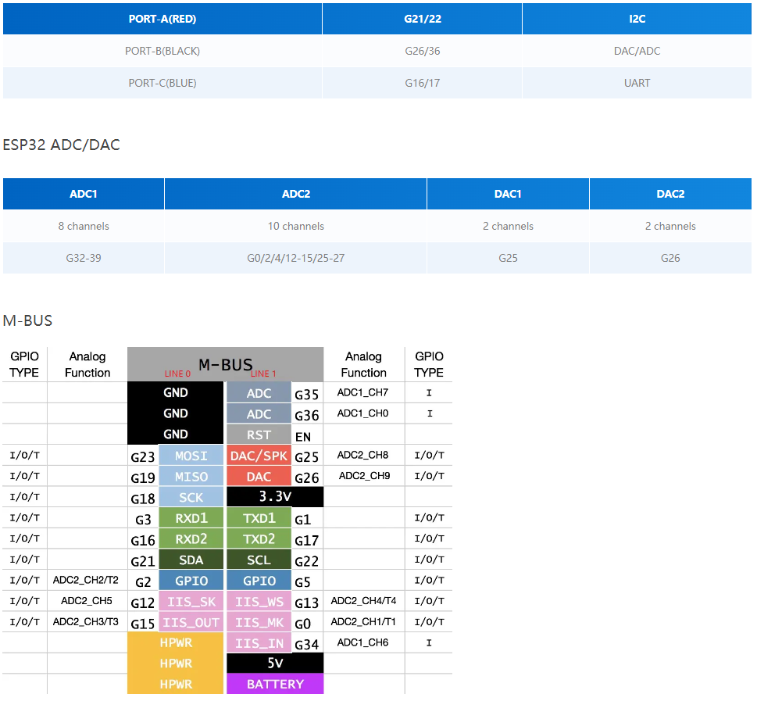Image resolution: width=757 pixels, height=701 pixels.
Task: Select the I2C header cell
Action: coord(637,19)
